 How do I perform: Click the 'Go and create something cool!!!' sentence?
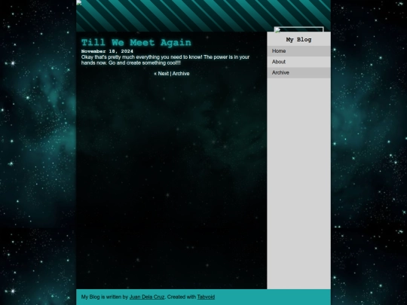click(x=145, y=63)
